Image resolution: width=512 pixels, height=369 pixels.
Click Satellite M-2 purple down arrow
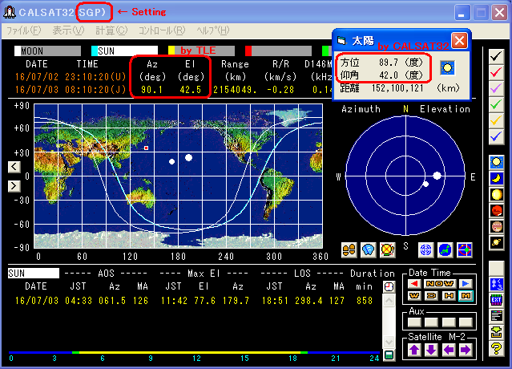[431, 350]
